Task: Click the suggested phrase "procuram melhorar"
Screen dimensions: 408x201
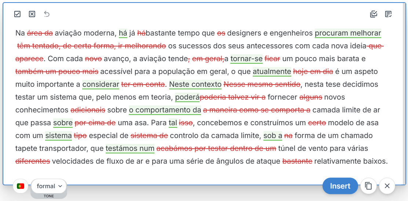Action: (x=347, y=33)
